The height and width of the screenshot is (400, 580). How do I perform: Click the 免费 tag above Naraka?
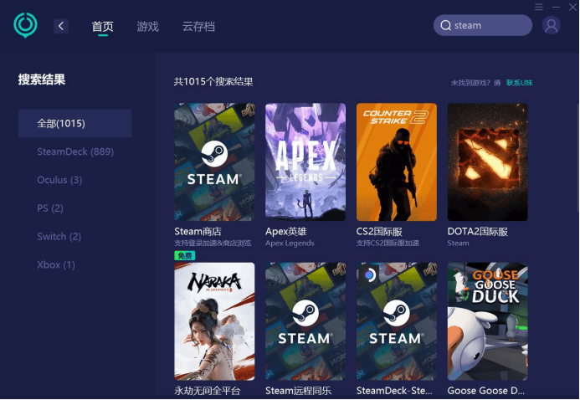click(x=185, y=255)
